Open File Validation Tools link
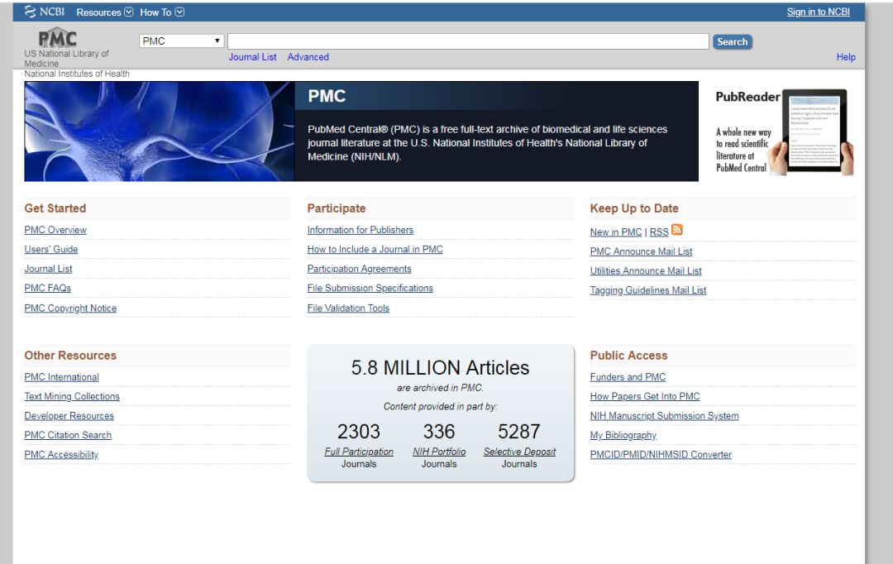This screenshot has width=893, height=564. (348, 308)
